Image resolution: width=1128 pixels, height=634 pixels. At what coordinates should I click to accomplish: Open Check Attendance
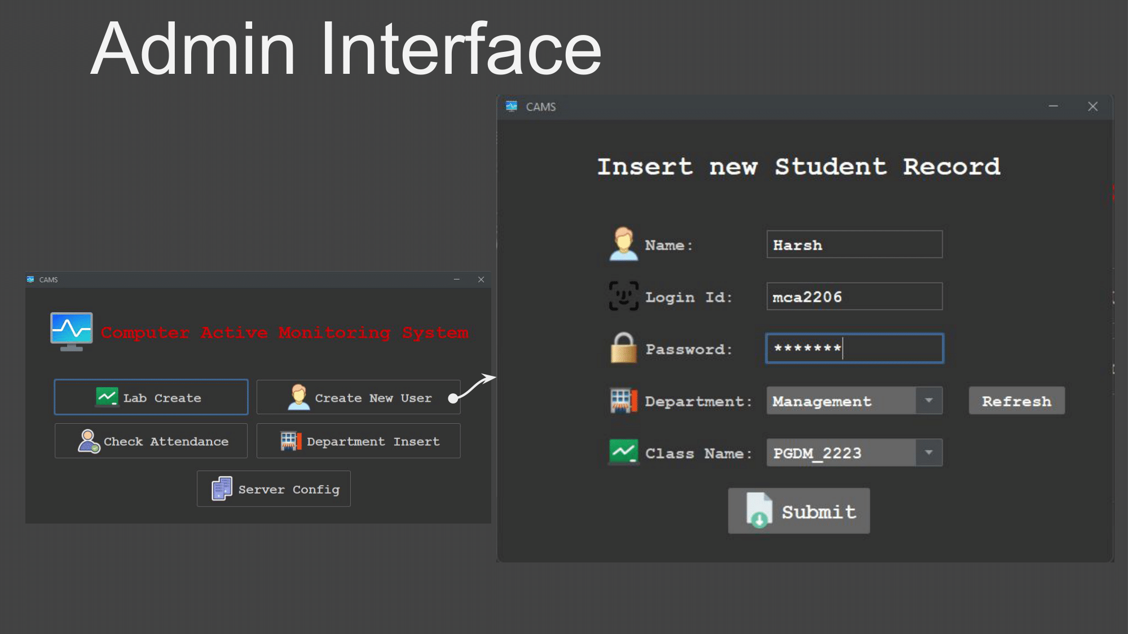(151, 441)
